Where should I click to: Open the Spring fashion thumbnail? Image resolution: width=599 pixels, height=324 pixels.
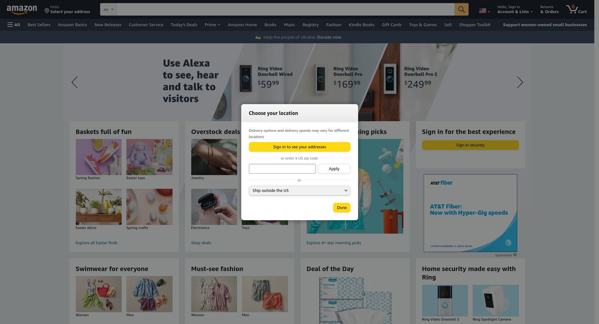click(x=99, y=157)
